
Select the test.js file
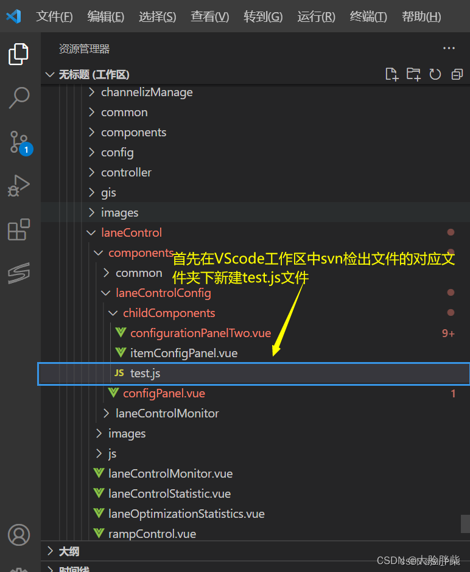coord(254,374)
